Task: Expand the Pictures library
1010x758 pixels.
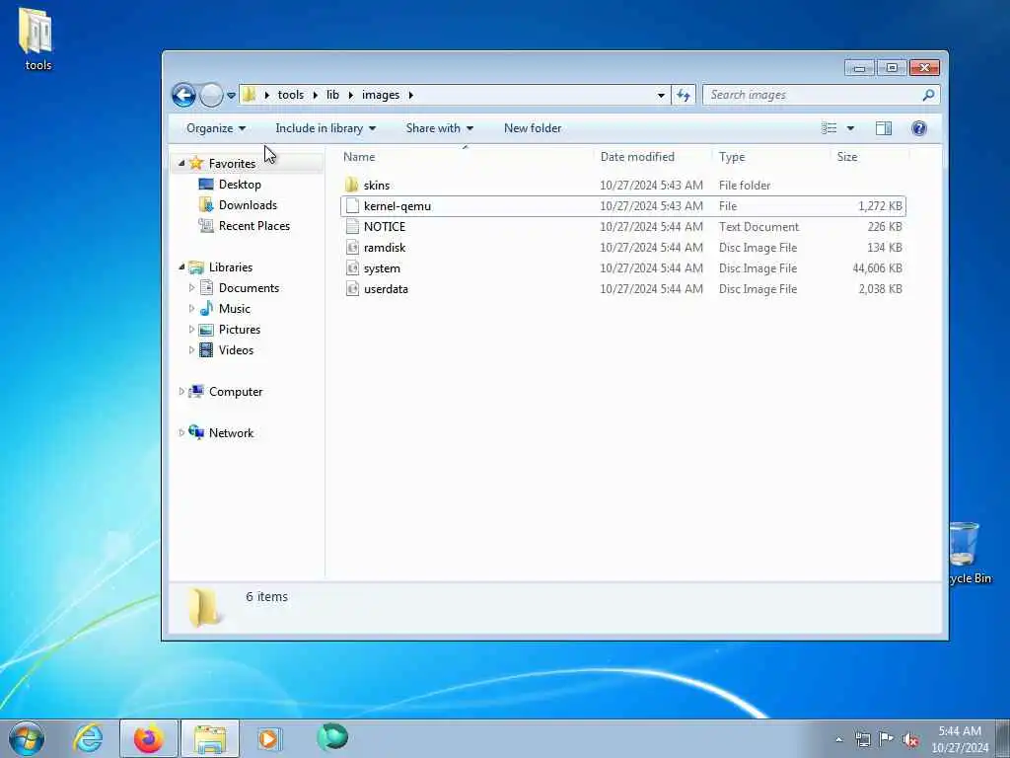Action: coord(191,329)
